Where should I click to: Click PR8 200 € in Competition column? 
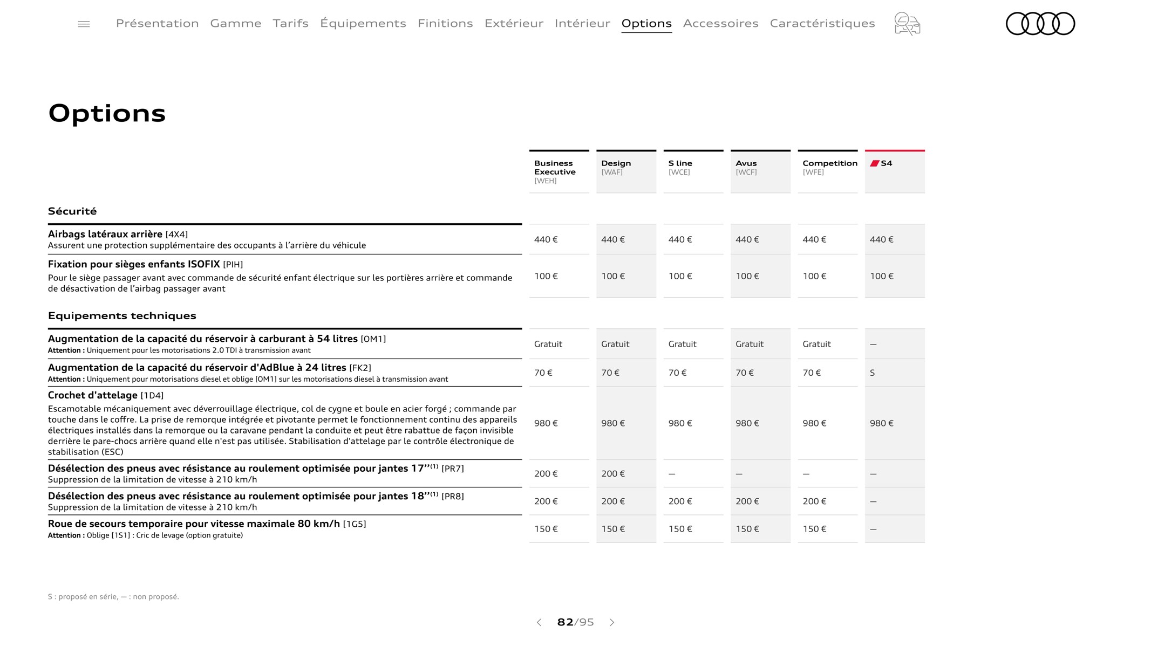point(814,501)
